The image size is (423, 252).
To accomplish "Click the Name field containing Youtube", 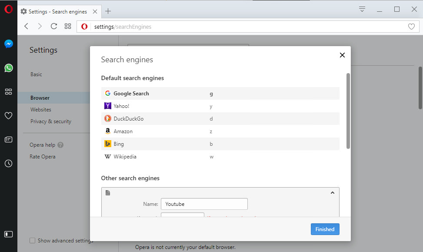I will [204, 204].
